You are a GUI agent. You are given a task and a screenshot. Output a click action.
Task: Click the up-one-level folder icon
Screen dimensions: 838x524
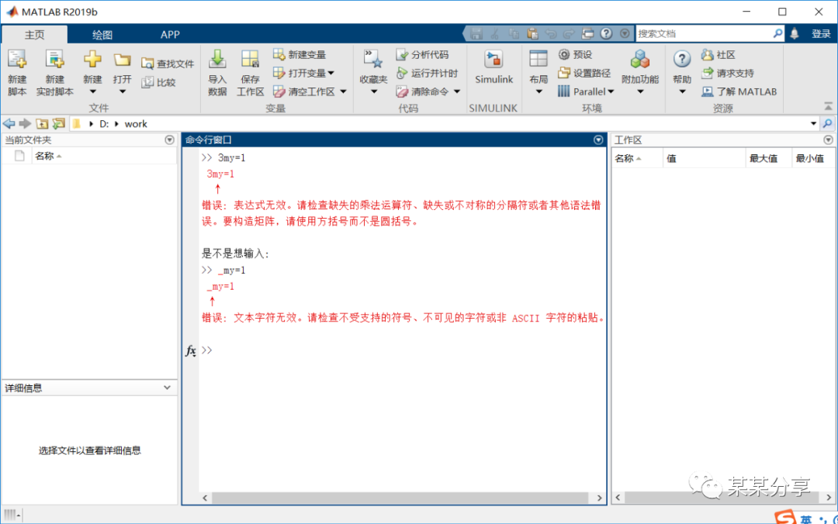[42, 123]
